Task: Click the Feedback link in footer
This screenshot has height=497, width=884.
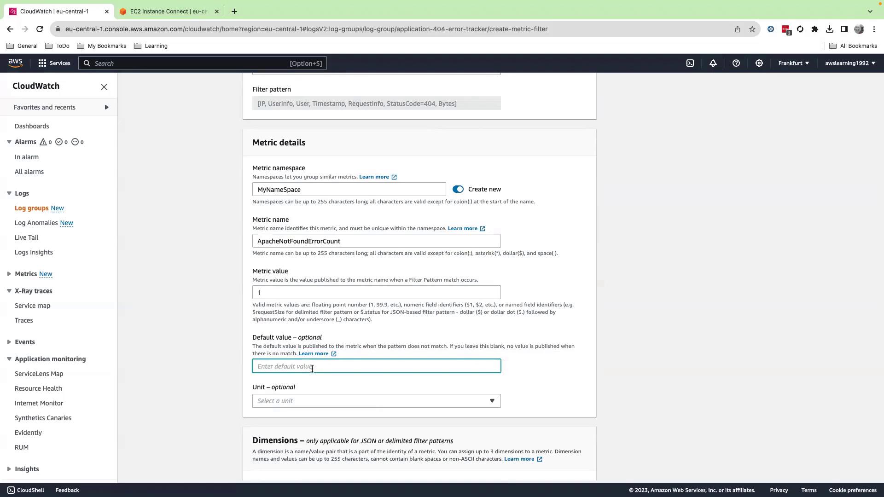Action: tap(67, 490)
